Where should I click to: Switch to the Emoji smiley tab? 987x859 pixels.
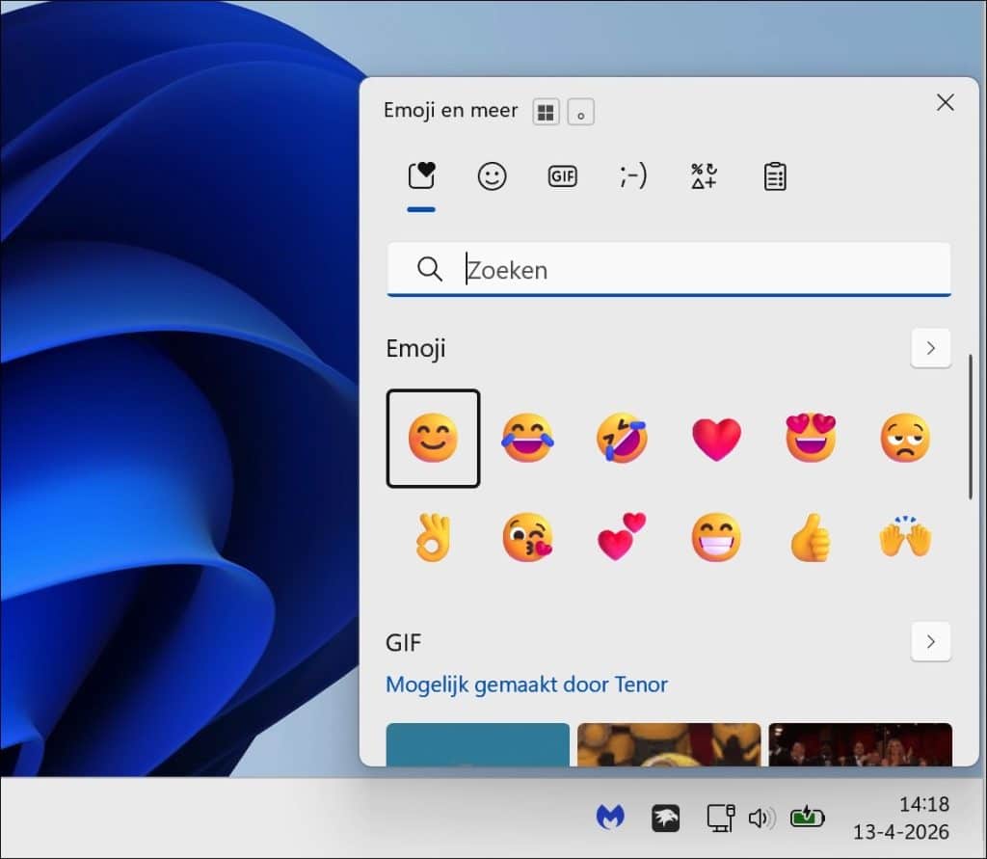492,175
